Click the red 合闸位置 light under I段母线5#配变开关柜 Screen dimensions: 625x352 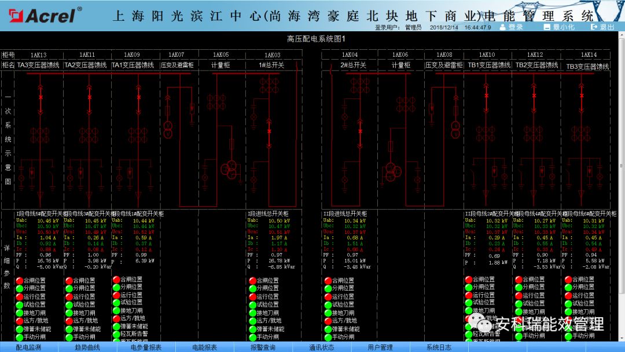[20, 281]
